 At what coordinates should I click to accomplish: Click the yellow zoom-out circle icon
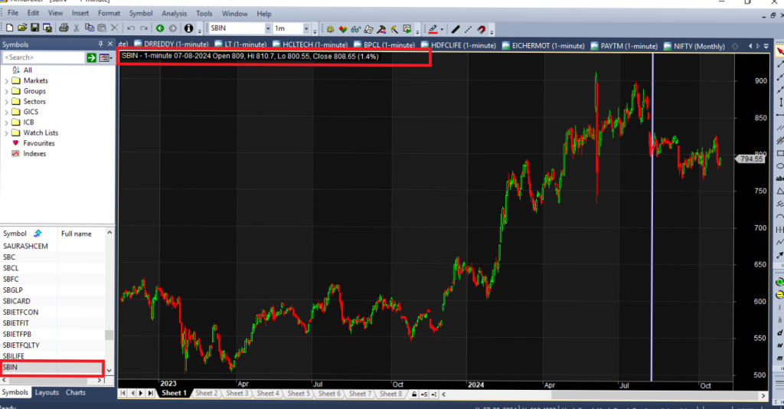(779, 295)
